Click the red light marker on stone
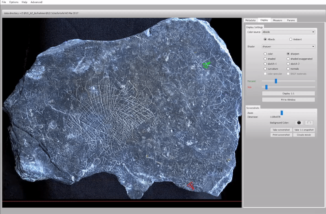This screenshot has height=214, width=326. [190, 186]
